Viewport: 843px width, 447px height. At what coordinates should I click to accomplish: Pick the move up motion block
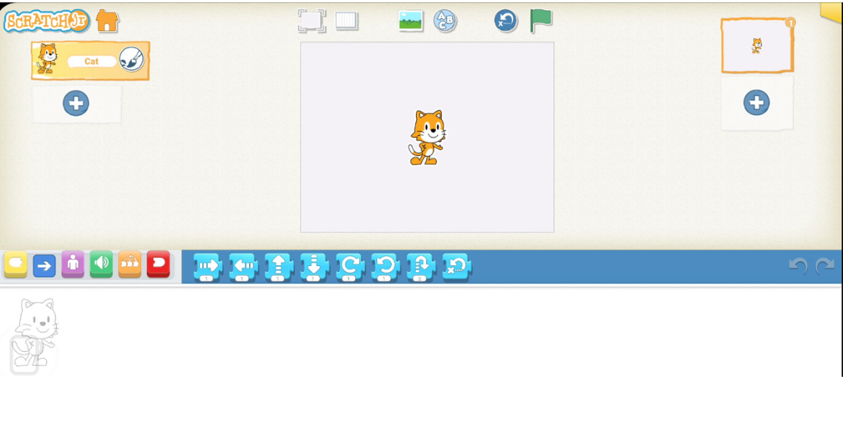tap(279, 267)
